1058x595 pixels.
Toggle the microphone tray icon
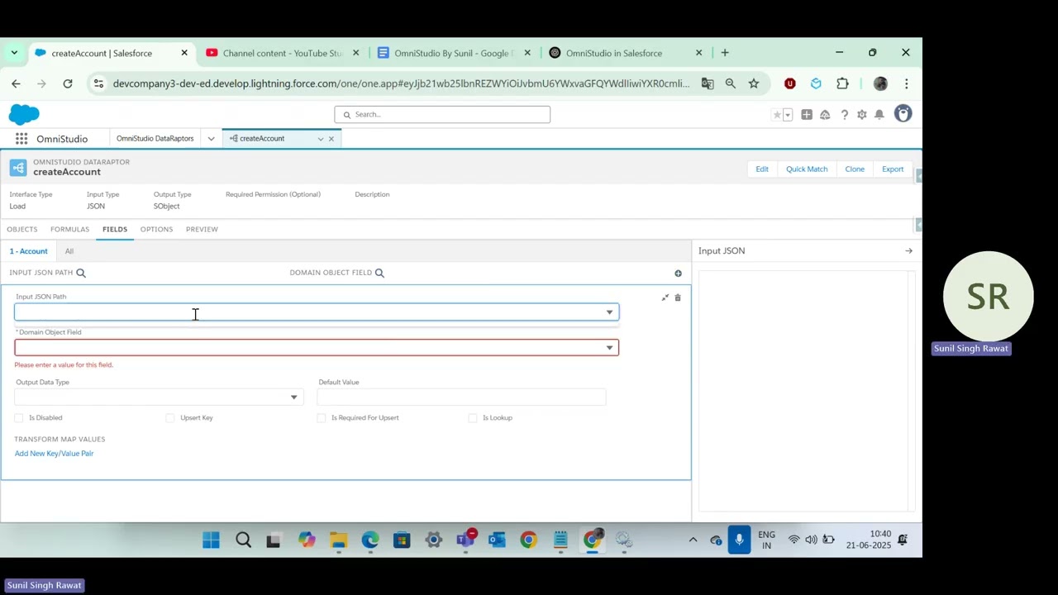(x=739, y=540)
